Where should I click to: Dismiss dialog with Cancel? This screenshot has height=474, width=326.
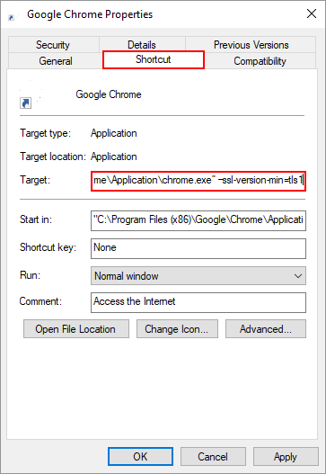(x=213, y=457)
